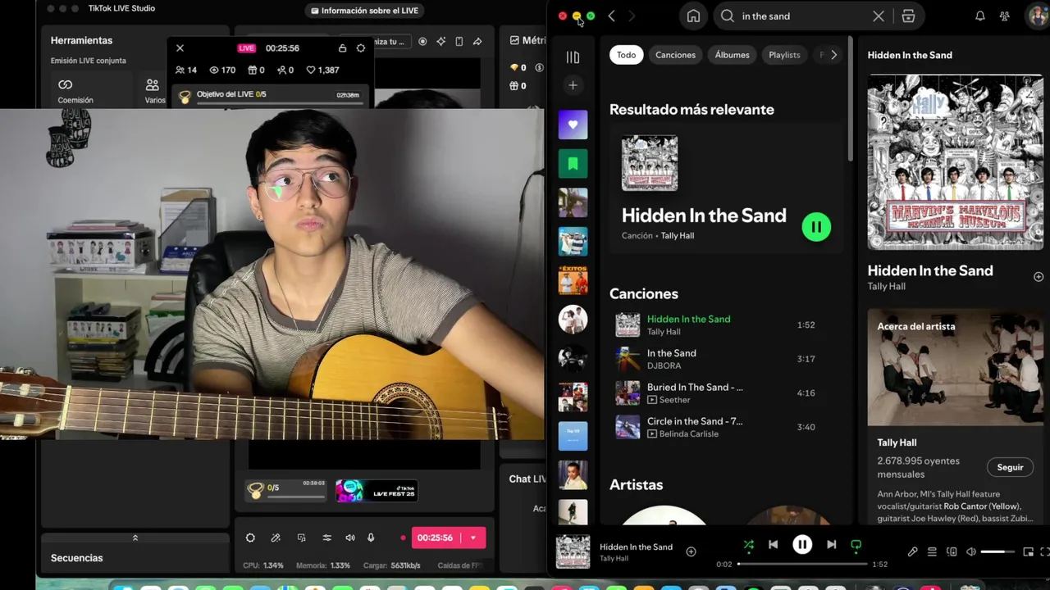This screenshot has width=1050, height=590.
Task: Filter results by Canciones
Action: pos(675,55)
